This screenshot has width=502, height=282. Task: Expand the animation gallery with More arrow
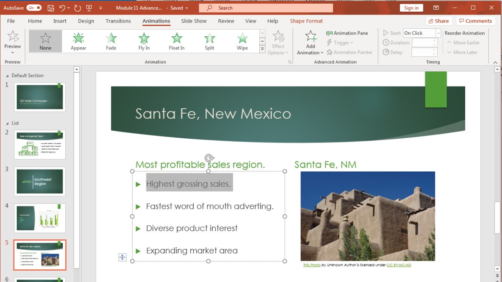[262, 49]
